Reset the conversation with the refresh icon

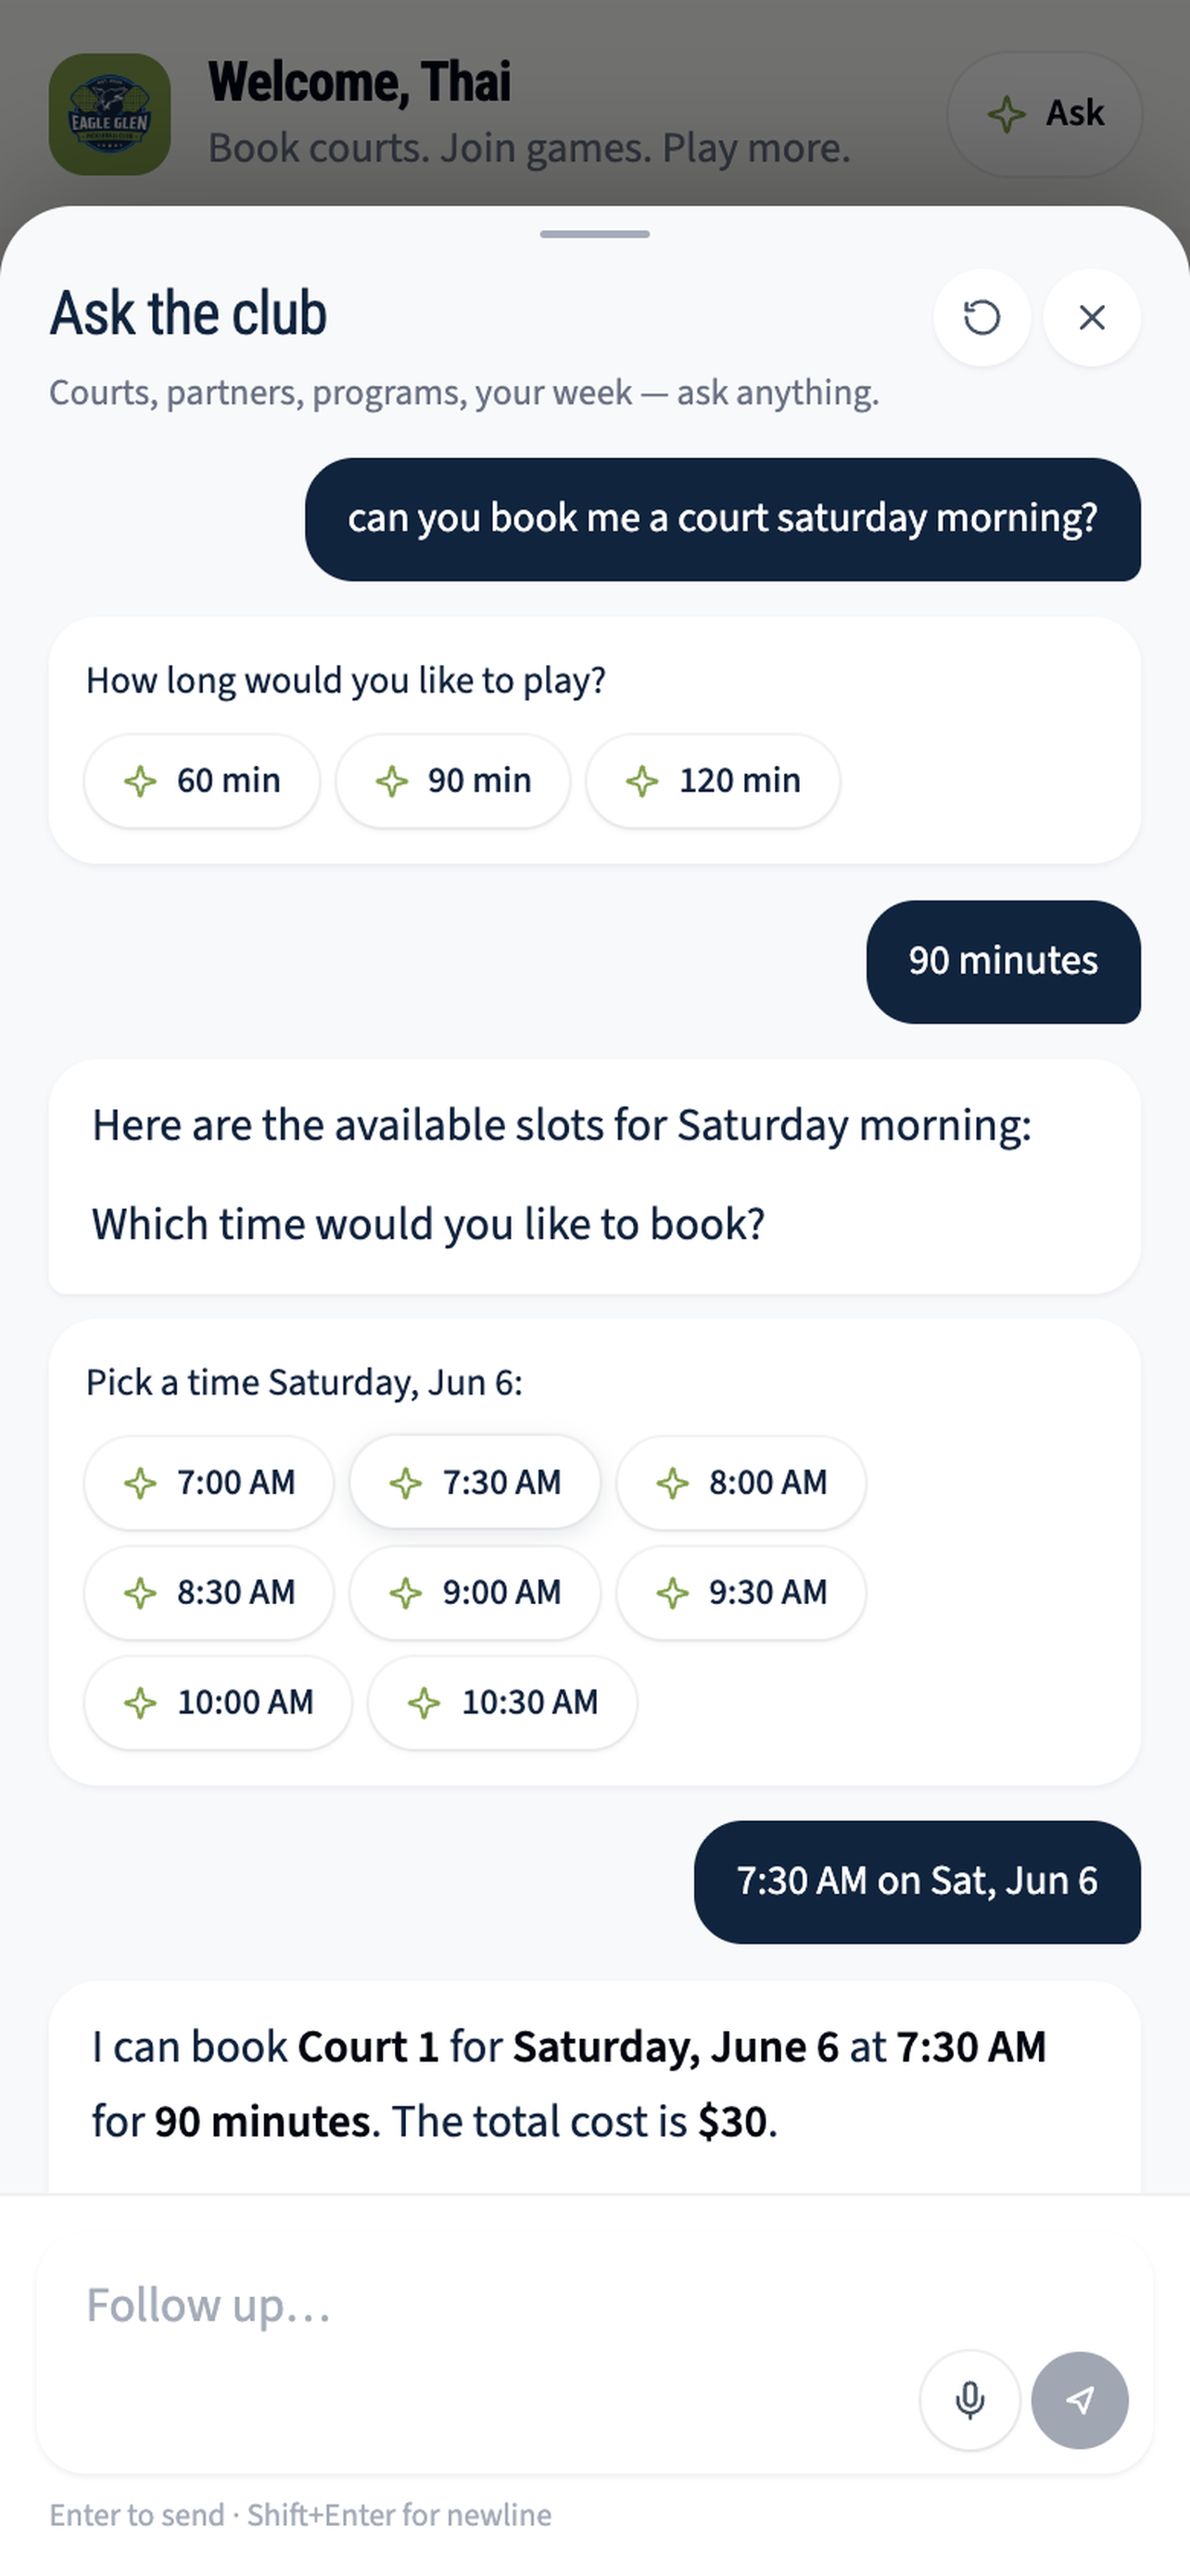click(981, 318)
